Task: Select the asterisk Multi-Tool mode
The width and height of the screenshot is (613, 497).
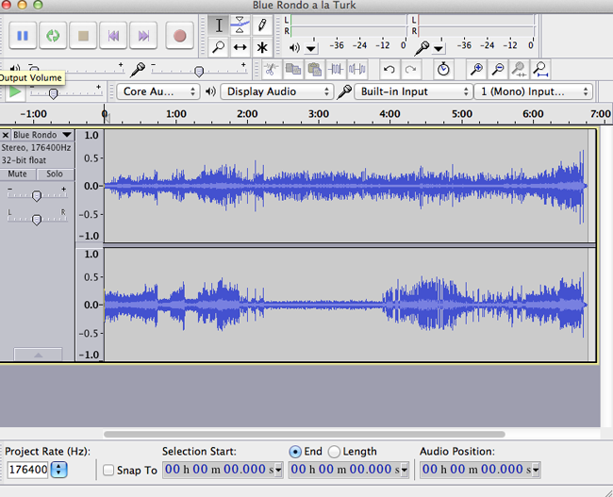Action: coord(262,47)
